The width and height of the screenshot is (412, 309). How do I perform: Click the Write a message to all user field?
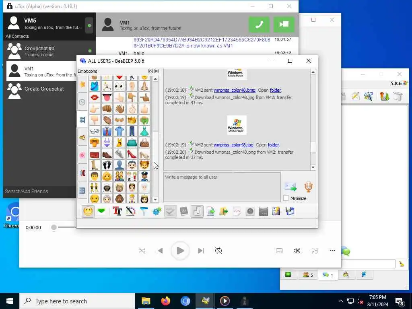[222, 187]
